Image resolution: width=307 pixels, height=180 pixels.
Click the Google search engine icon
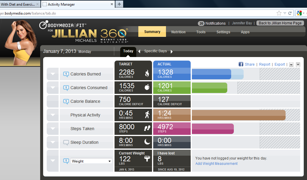pos(299,13)
